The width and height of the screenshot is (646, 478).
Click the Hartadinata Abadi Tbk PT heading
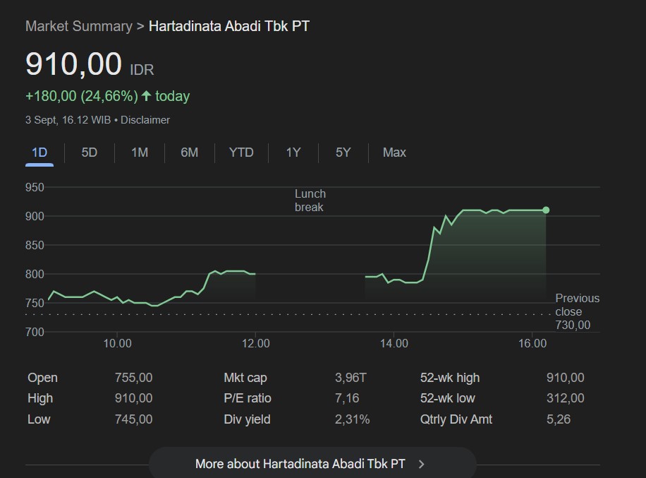tap(229, 26)
